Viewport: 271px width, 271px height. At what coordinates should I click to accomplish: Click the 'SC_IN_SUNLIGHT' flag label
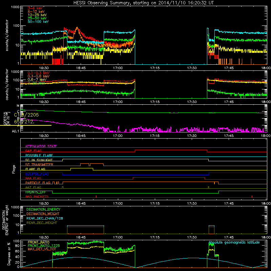39,160
